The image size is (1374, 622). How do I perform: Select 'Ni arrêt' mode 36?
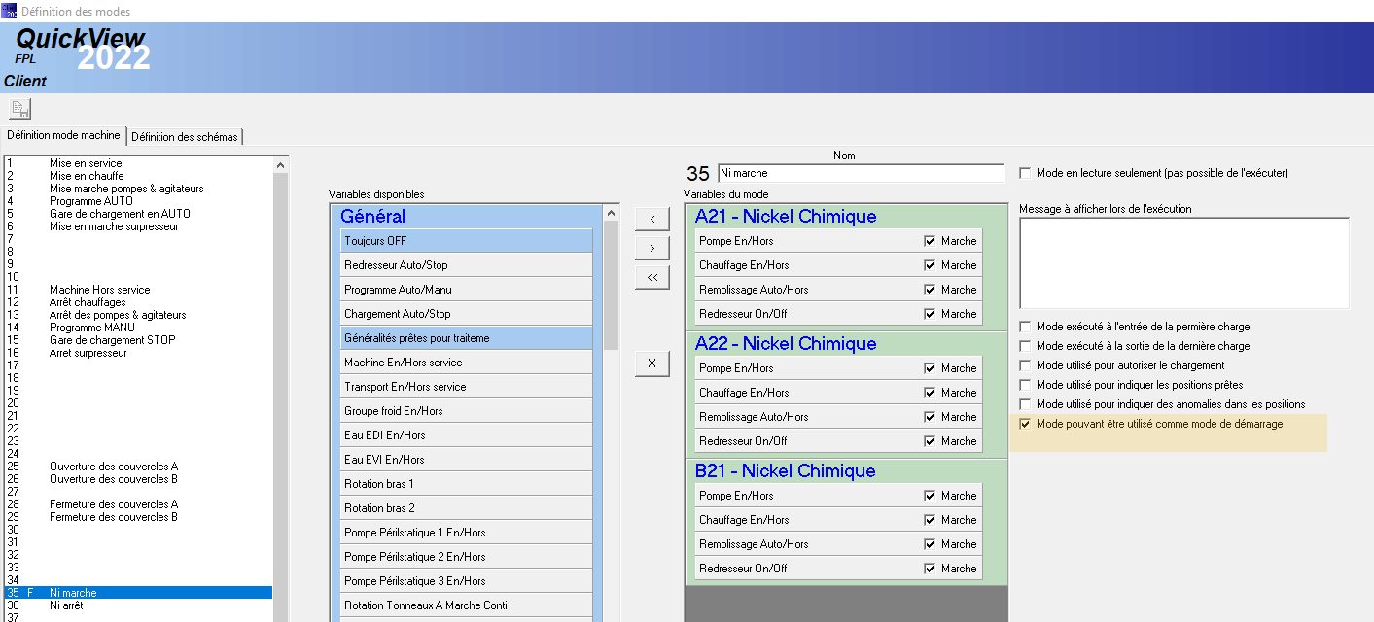[x=66, y=605]
